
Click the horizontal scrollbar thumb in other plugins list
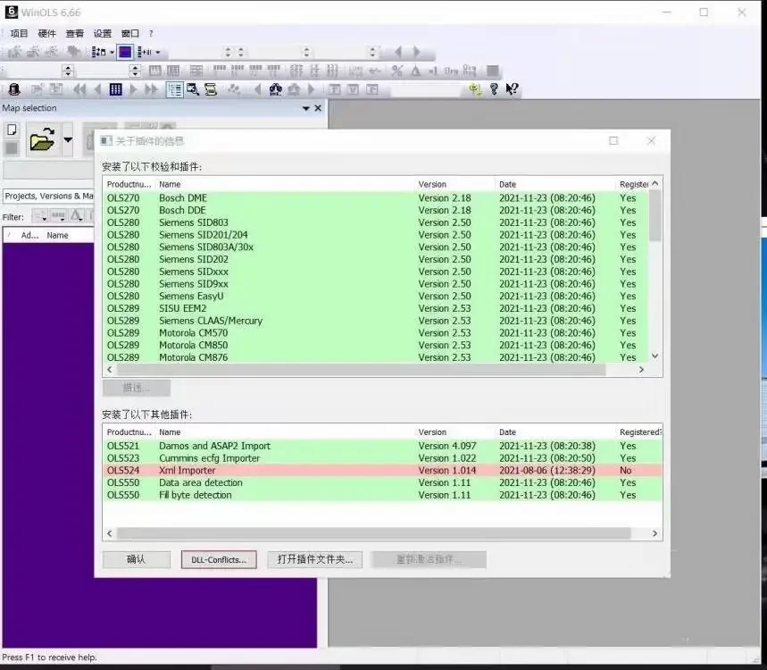(x=374, y=533)
